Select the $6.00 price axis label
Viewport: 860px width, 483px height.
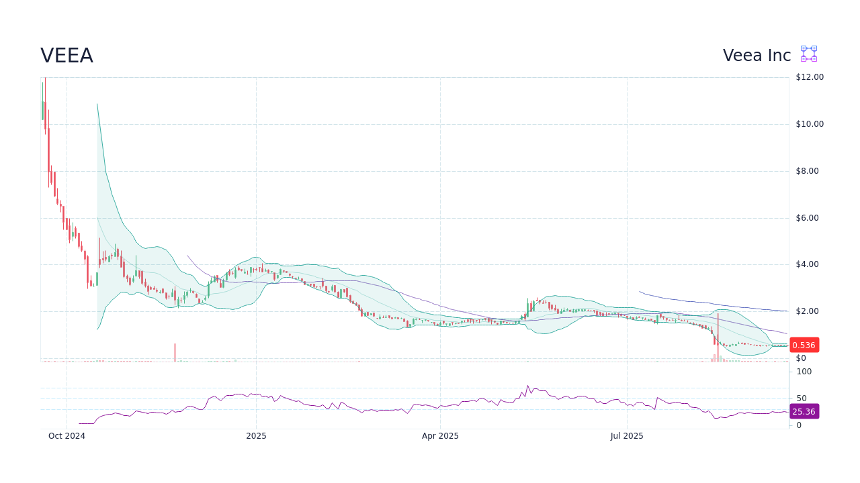pos(807,218)
